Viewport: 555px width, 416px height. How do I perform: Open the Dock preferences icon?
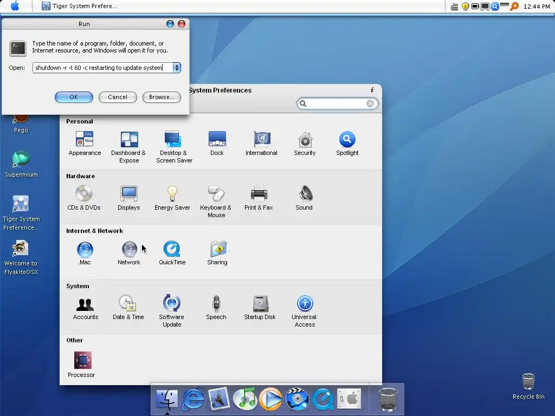click(217, 143)
